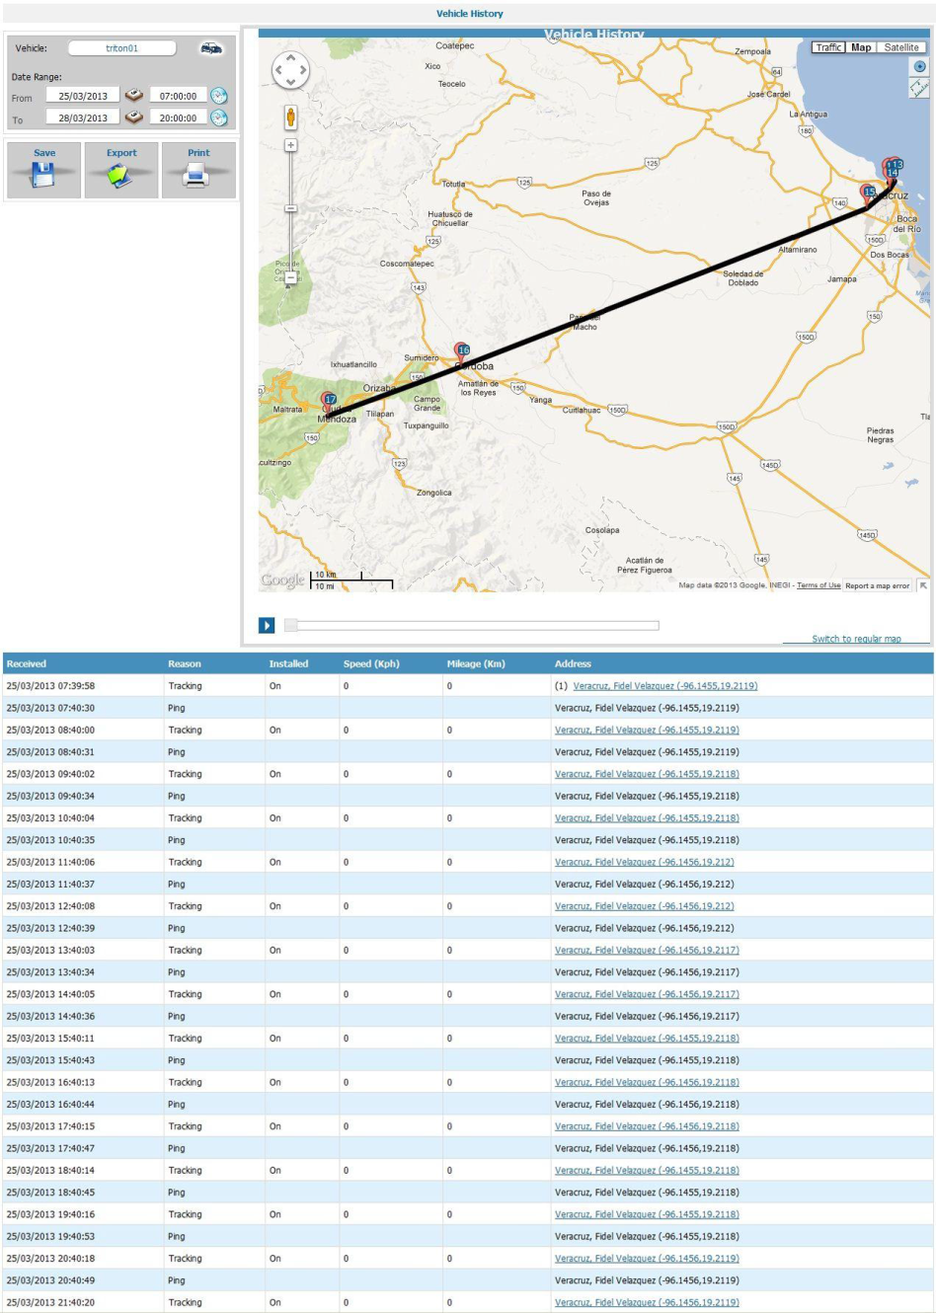Image resolution: width=936 pixels, height=1313 pixels.
Task: Open address link for 13:40:03 row
Action: click(647, 950)
